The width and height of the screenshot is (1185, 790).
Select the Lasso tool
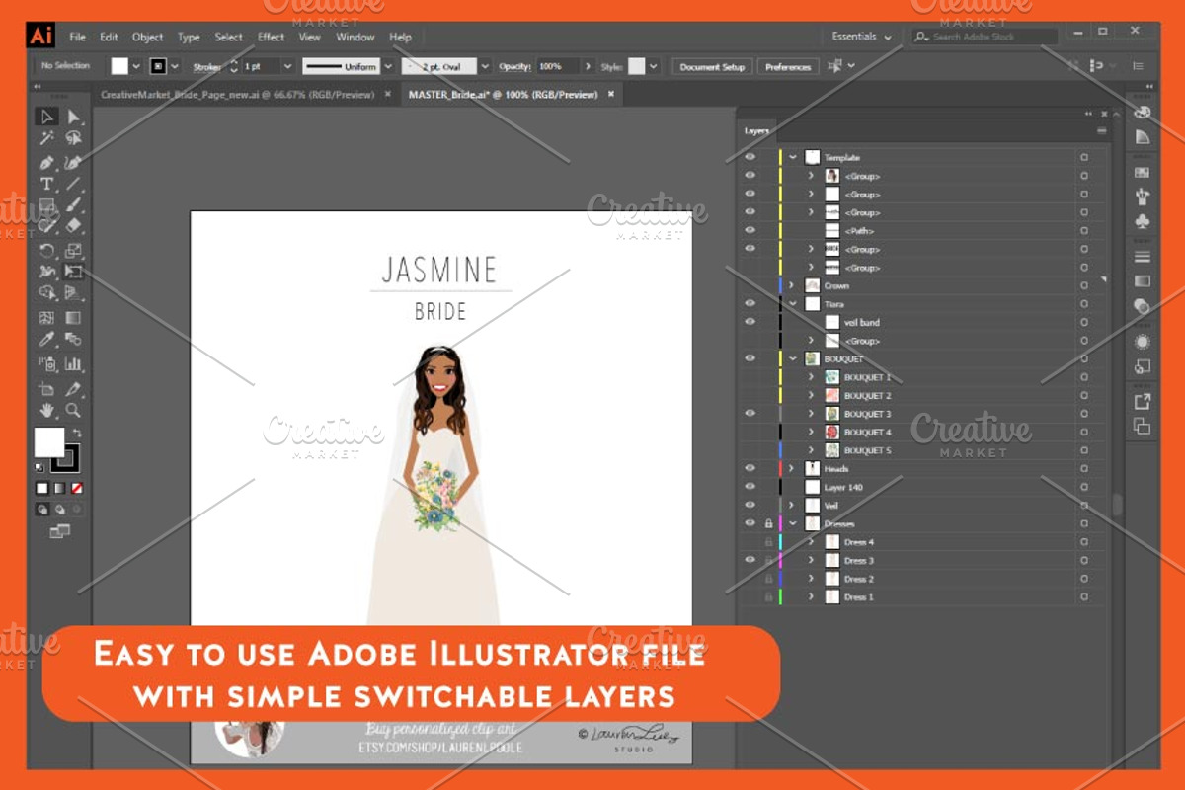pos(74,139)
